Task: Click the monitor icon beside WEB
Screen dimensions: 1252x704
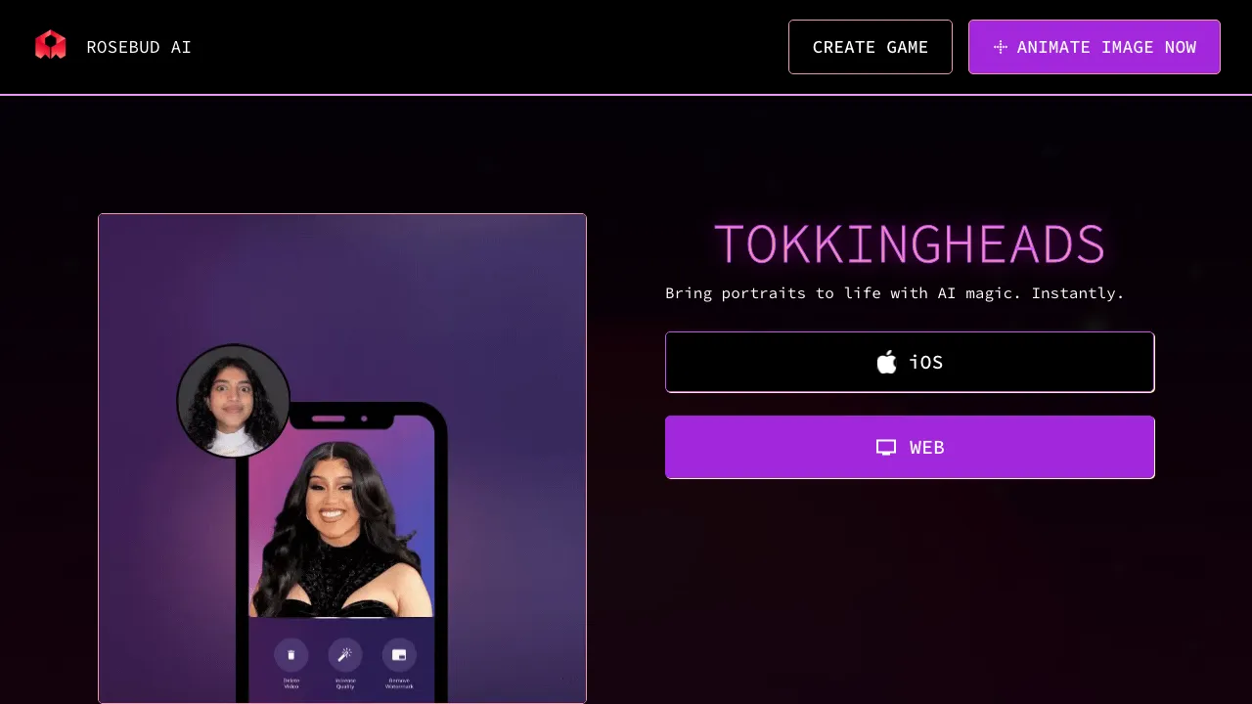Action: click(886, 448)
